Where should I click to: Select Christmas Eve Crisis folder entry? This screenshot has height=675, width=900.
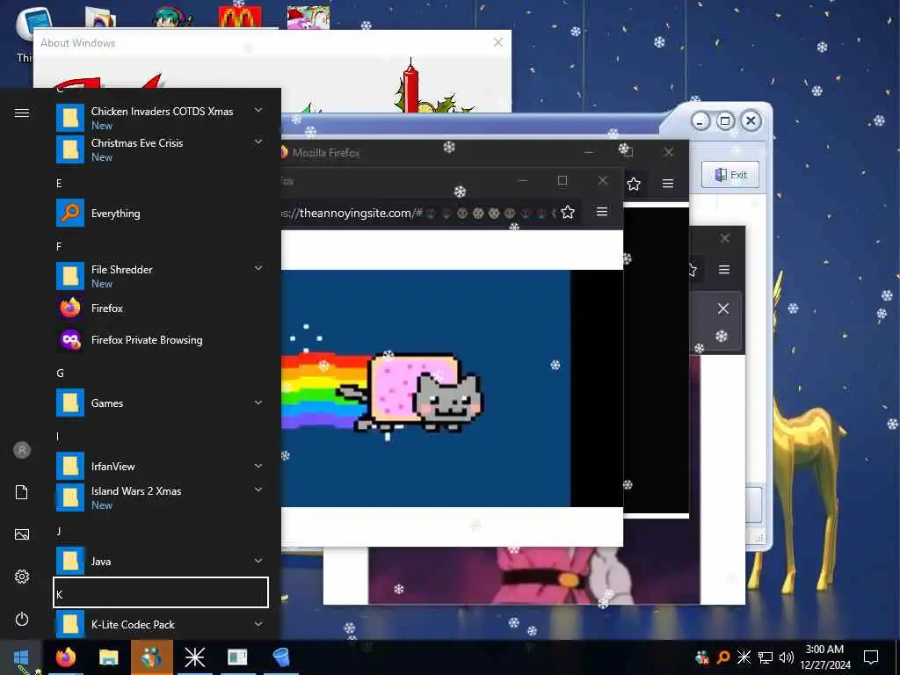(x=161, y=149)
